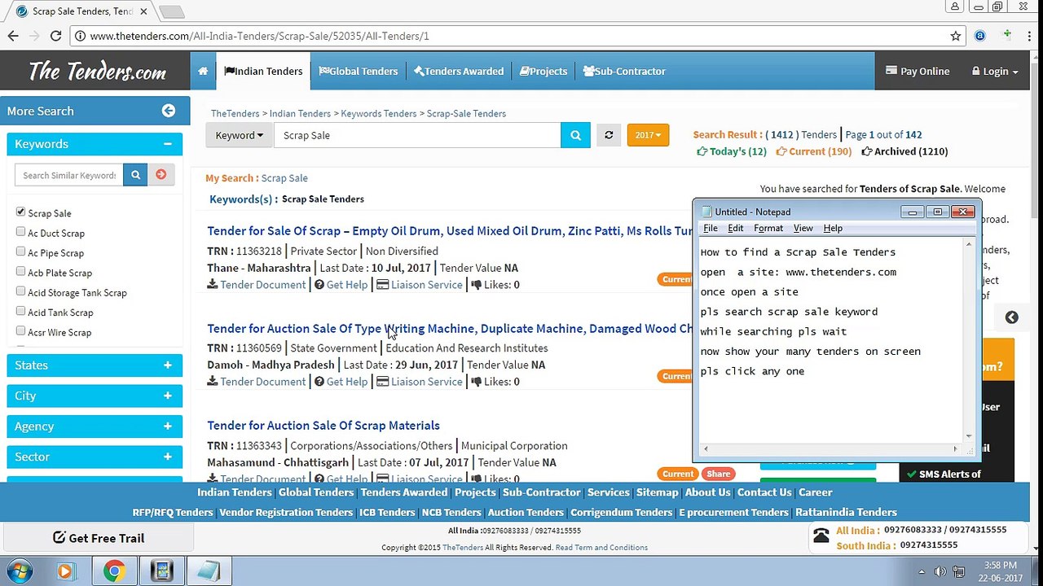
Task: Toggle the Scrap Sale checkbox
Action: pos(20,212)
